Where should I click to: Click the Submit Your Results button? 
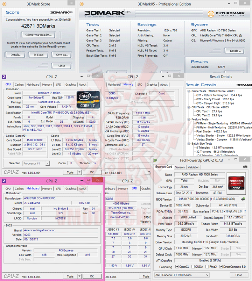(38, 35)
